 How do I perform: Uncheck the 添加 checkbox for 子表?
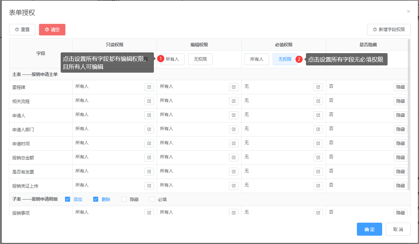click(68, 199)
